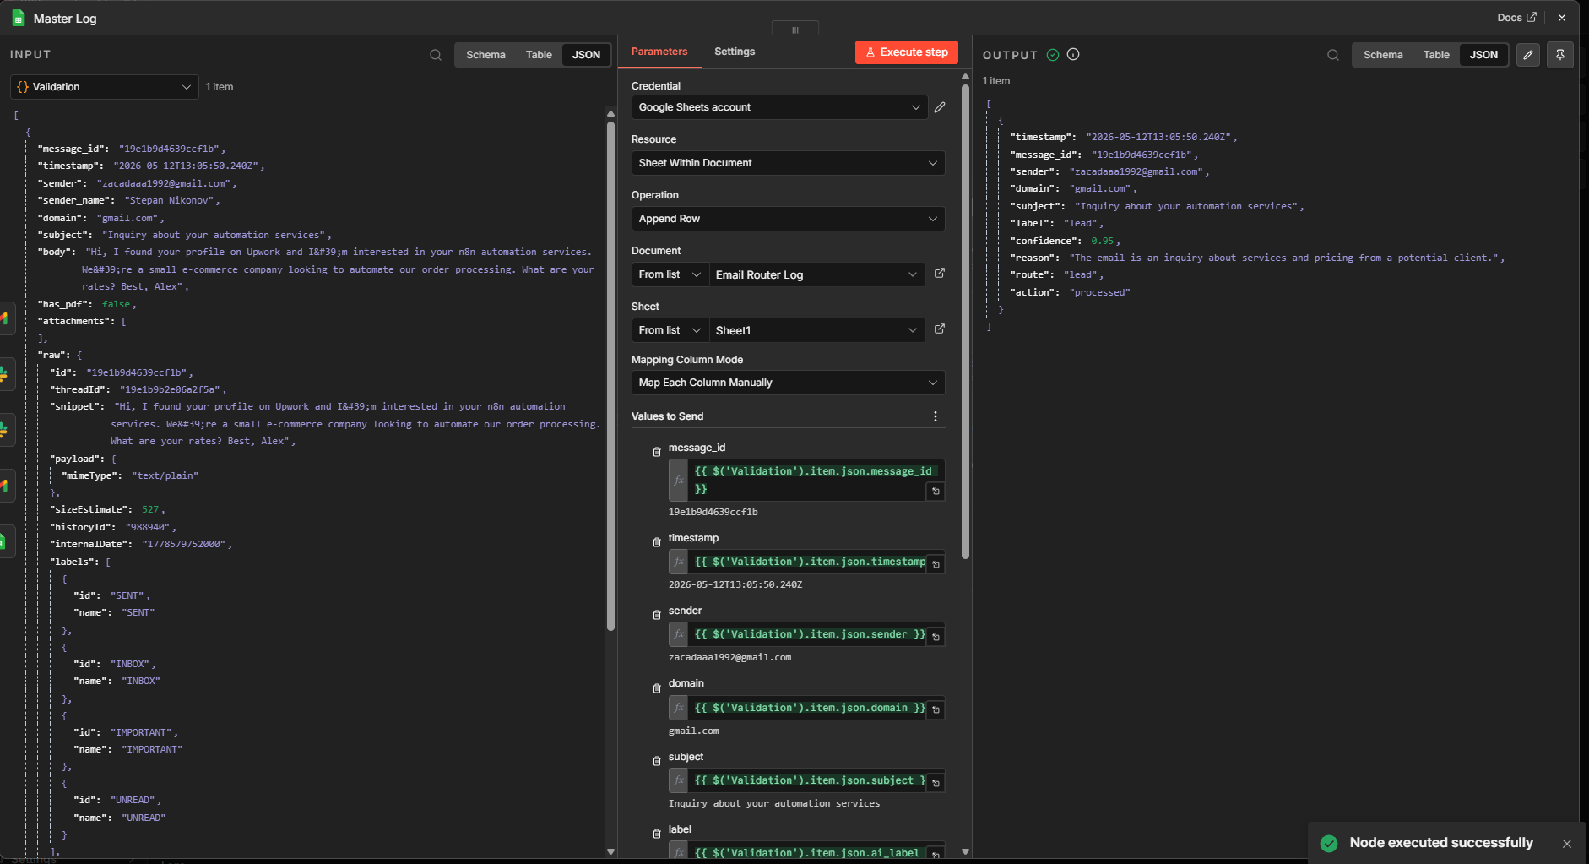This screenshot has height=864, width=1589.
Task: Switch INPUT view to JSON
Action: pos(586,55)
